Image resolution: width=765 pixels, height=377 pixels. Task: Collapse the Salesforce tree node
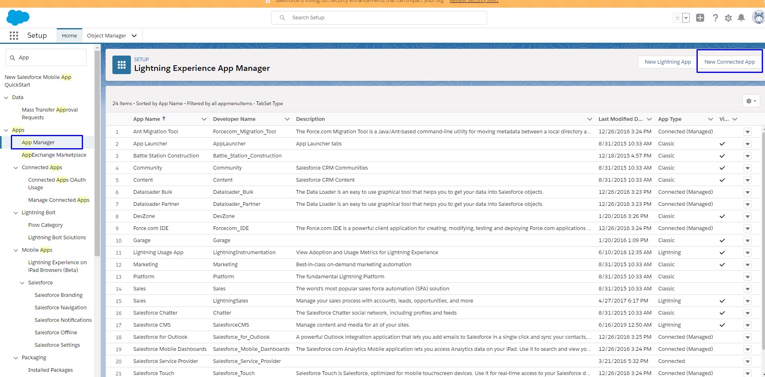[x=22, y=283]
